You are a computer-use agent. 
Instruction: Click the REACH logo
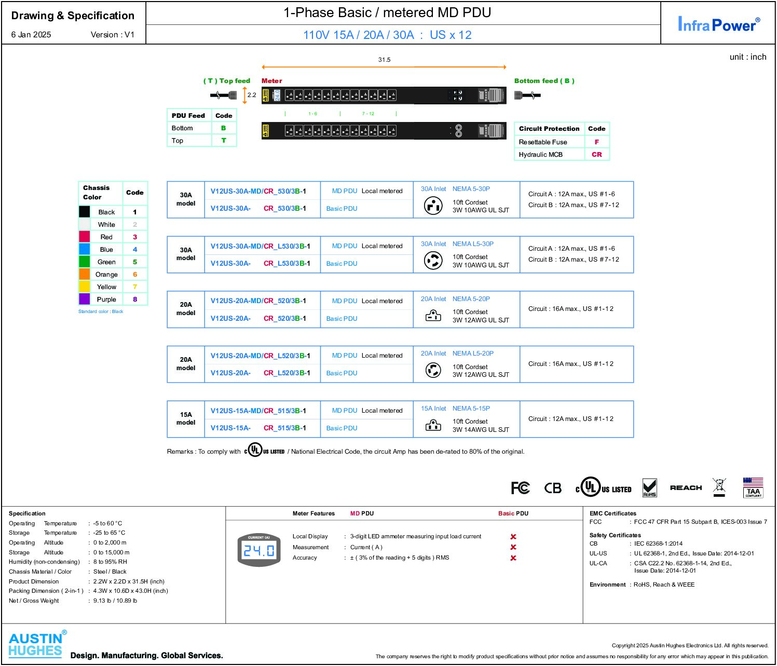click(686, 488)
